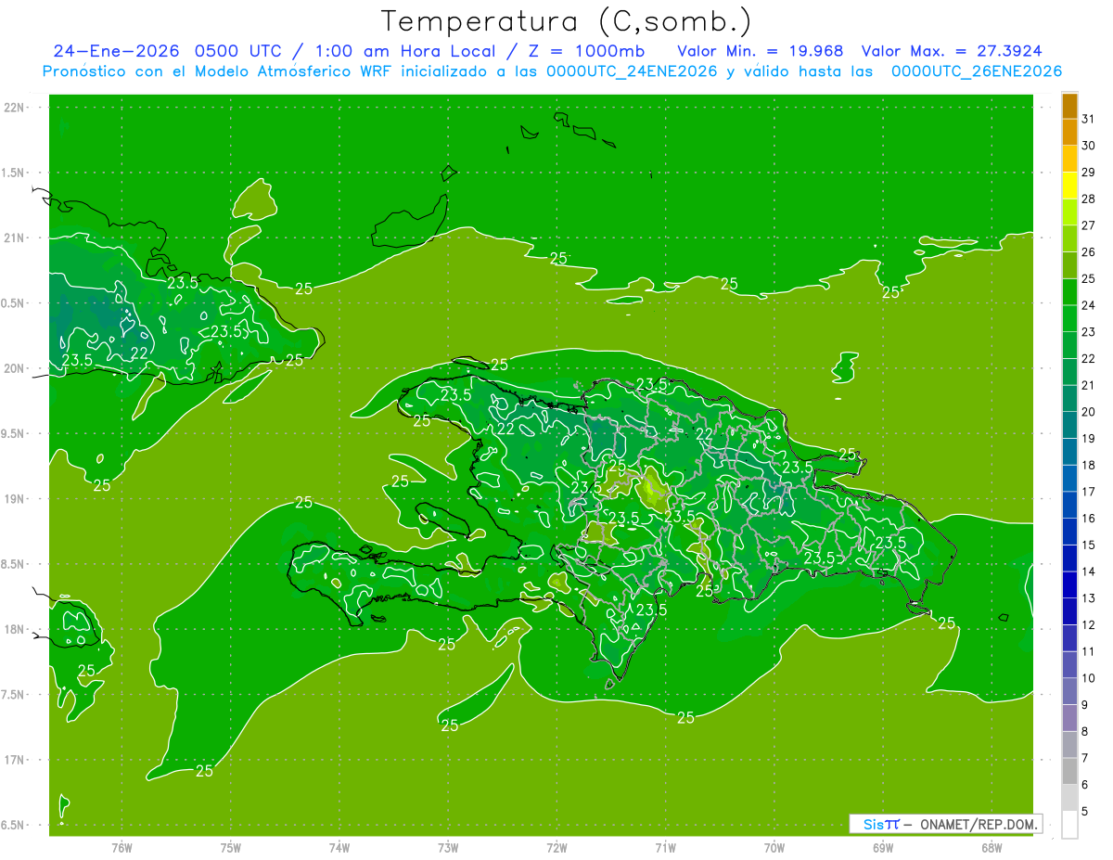Click the 0000UTC_24ENE2026 initialization time
Viewport: 1113px width, 860px height.
pos(632,71)
